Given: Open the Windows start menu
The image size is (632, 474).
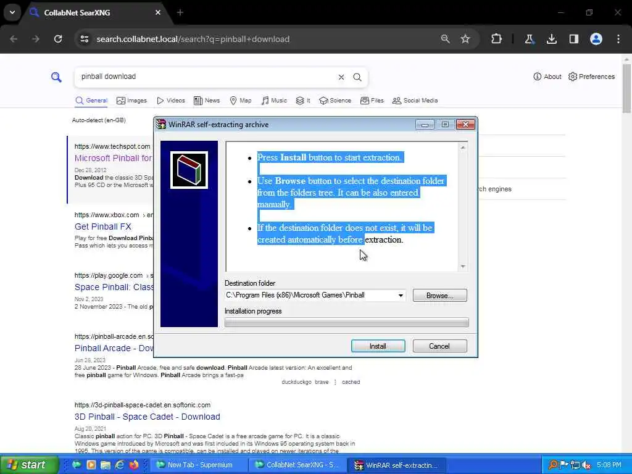Looking at the screenshot, I should (x=29, y=465).
